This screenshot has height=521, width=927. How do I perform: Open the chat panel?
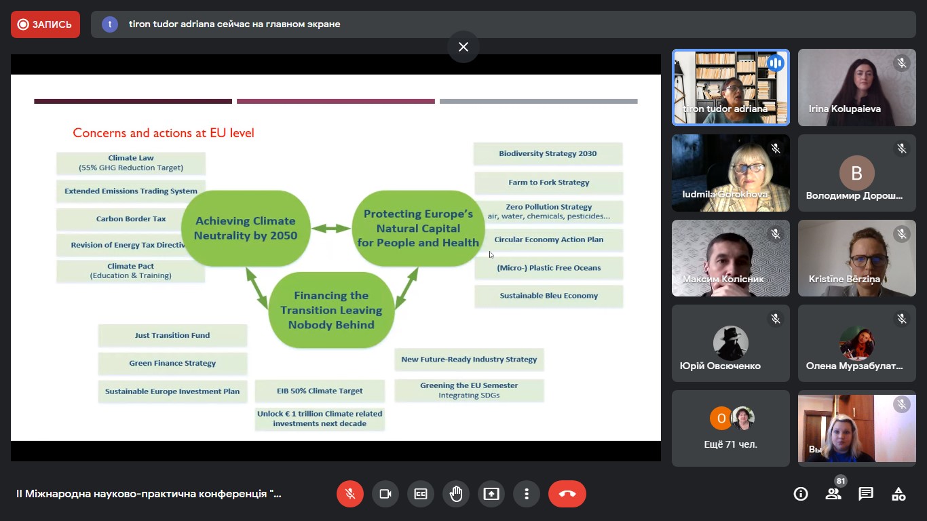tap(866, 494)
